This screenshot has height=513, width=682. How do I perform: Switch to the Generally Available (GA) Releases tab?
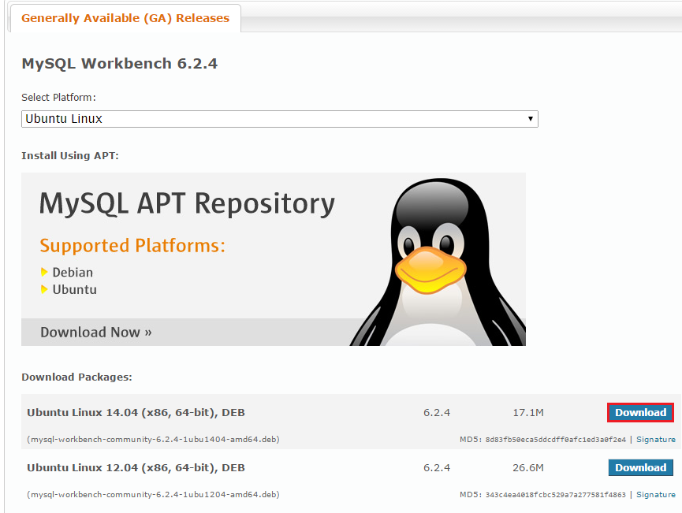124,17
